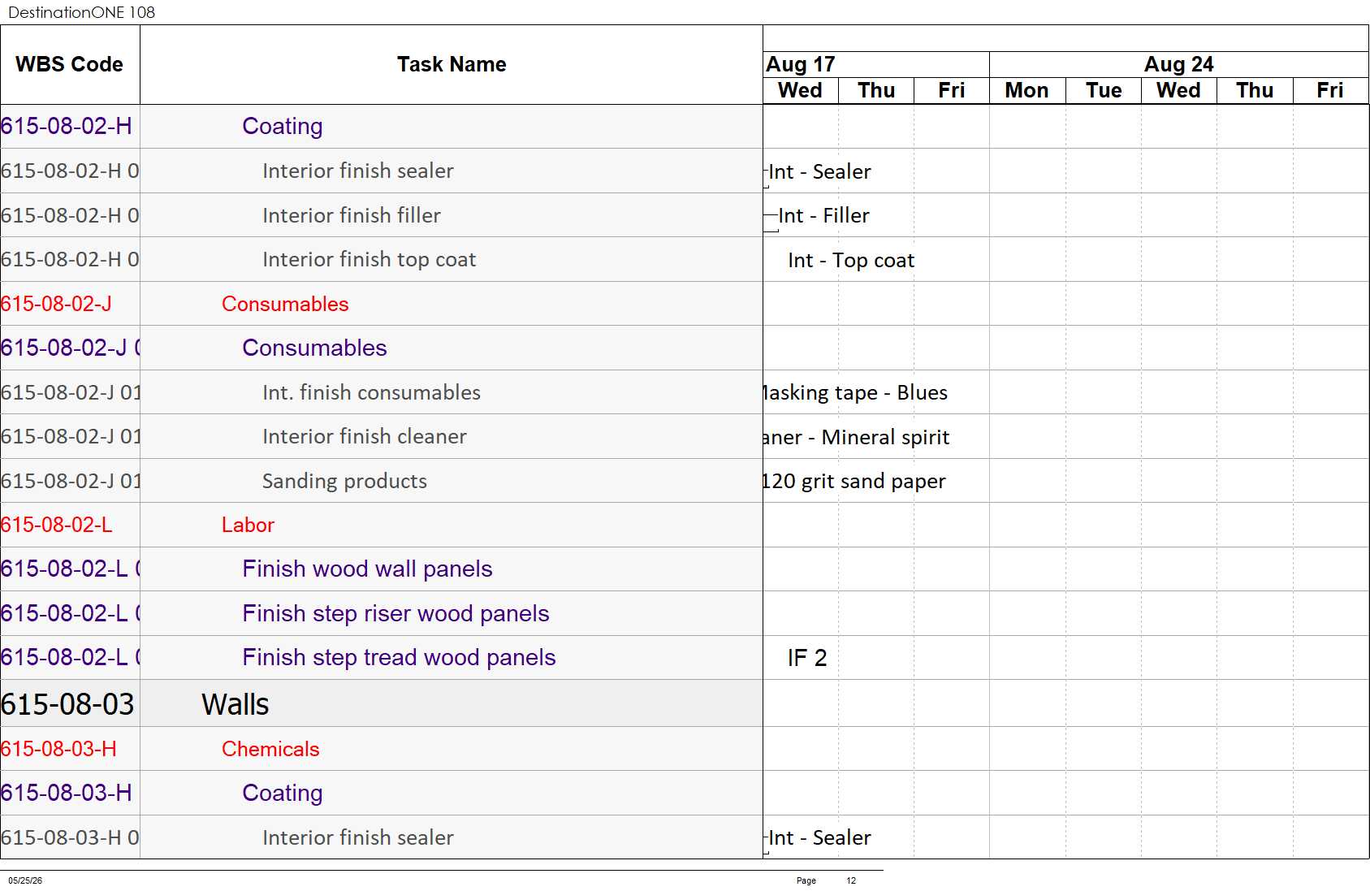Select Finish step riser wood panels task

[395, 613]
